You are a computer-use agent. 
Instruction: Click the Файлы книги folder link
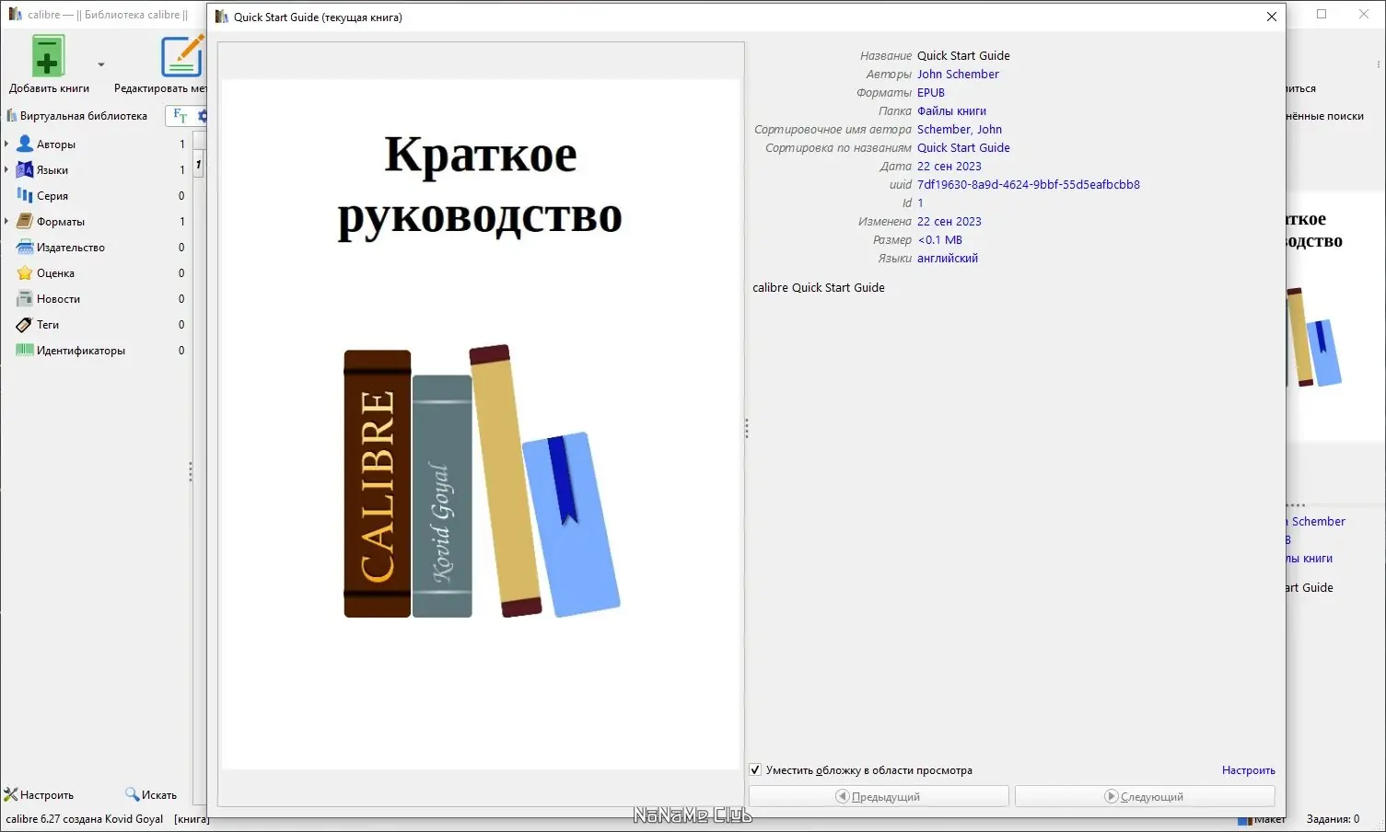[x=951, y=111]
